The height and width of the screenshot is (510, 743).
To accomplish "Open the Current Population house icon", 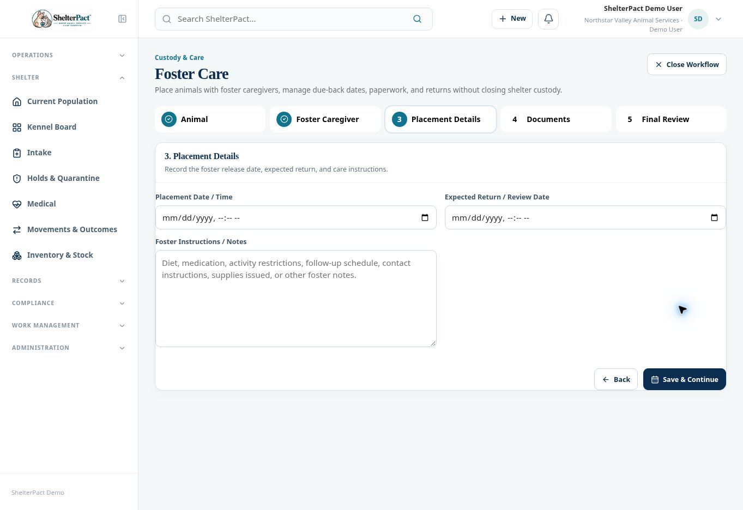I will (x=17, y=101).
